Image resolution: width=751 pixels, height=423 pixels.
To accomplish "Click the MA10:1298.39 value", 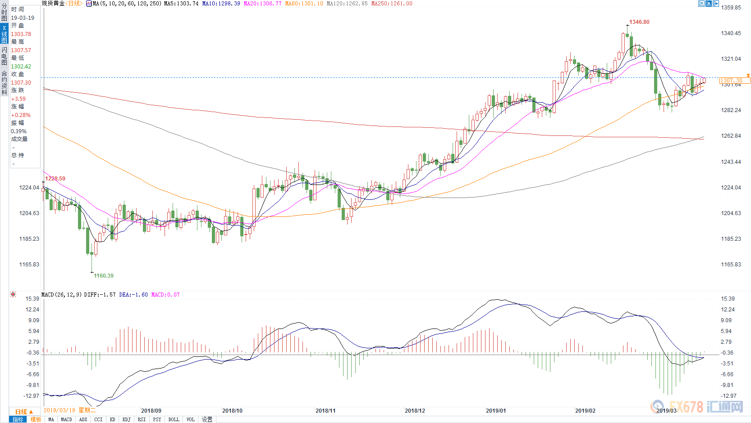I will (221, 4).
